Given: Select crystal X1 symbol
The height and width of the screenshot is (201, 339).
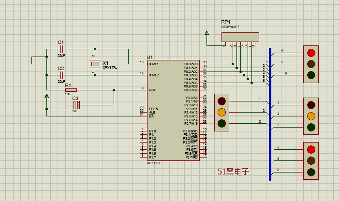Looking at the screenshot, I should [95, 64].
